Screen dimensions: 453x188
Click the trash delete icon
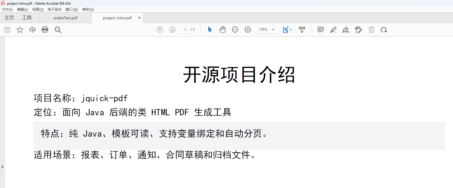371,30
